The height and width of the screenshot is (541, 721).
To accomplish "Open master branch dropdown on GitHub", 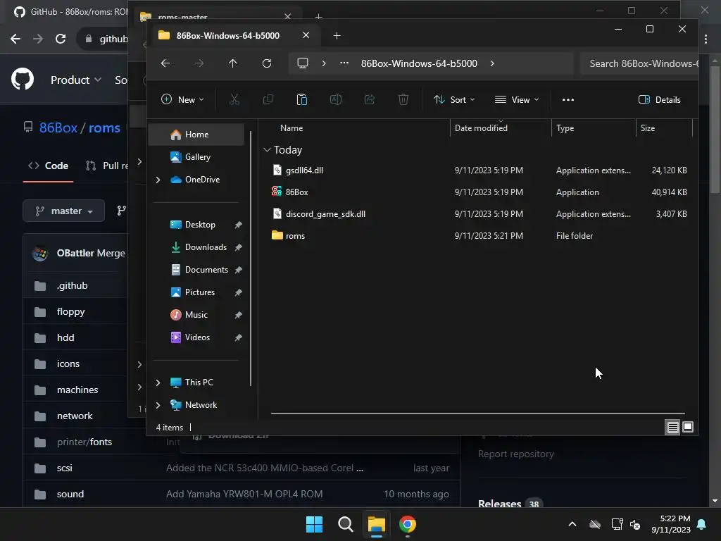I will pos(64,211).
